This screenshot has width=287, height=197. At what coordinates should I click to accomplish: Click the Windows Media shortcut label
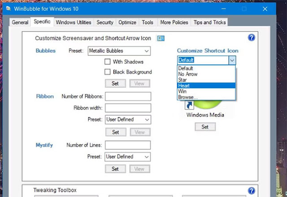[x=205, y=115]
